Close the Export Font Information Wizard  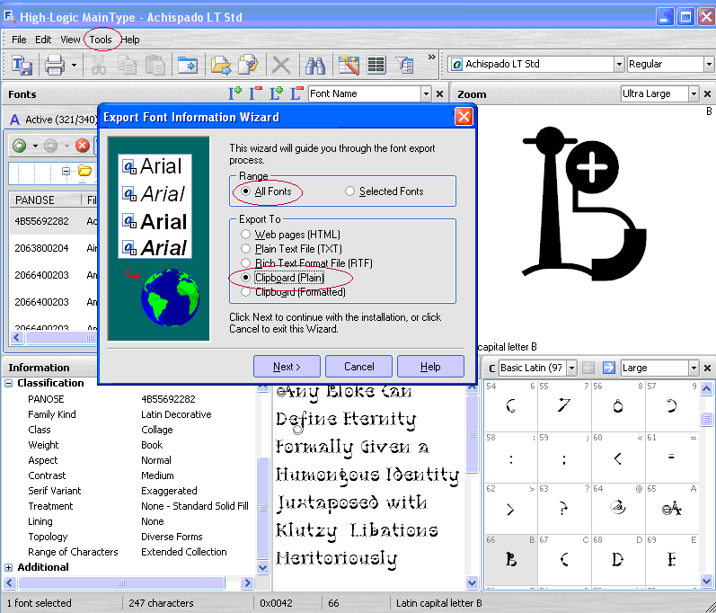(x=464, y=117)
